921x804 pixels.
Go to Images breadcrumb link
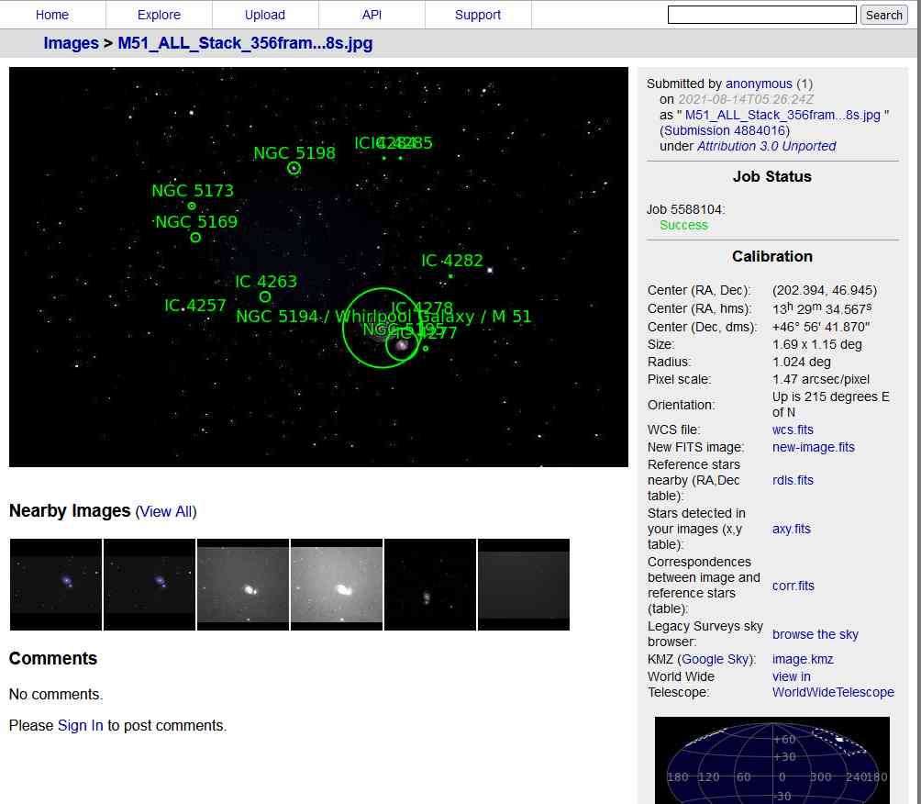click(x=71, y=43)
